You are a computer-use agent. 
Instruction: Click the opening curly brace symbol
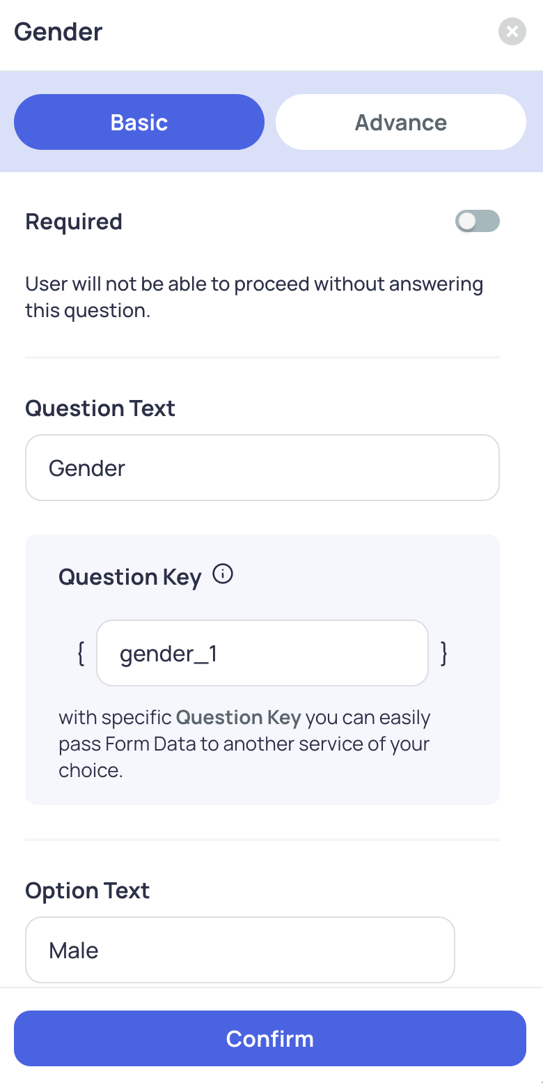tap(81, 653)
